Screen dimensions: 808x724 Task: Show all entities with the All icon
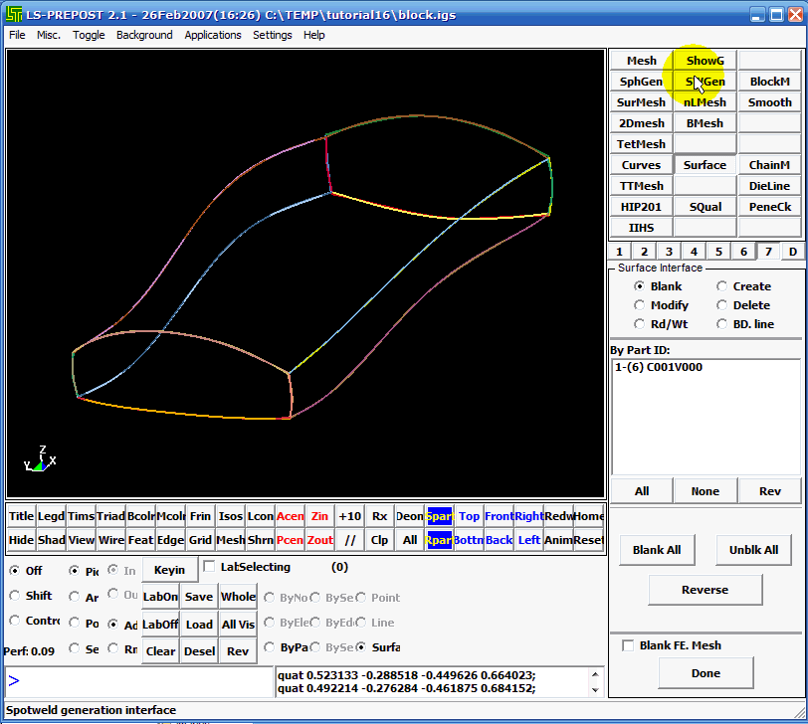point(411,538)
